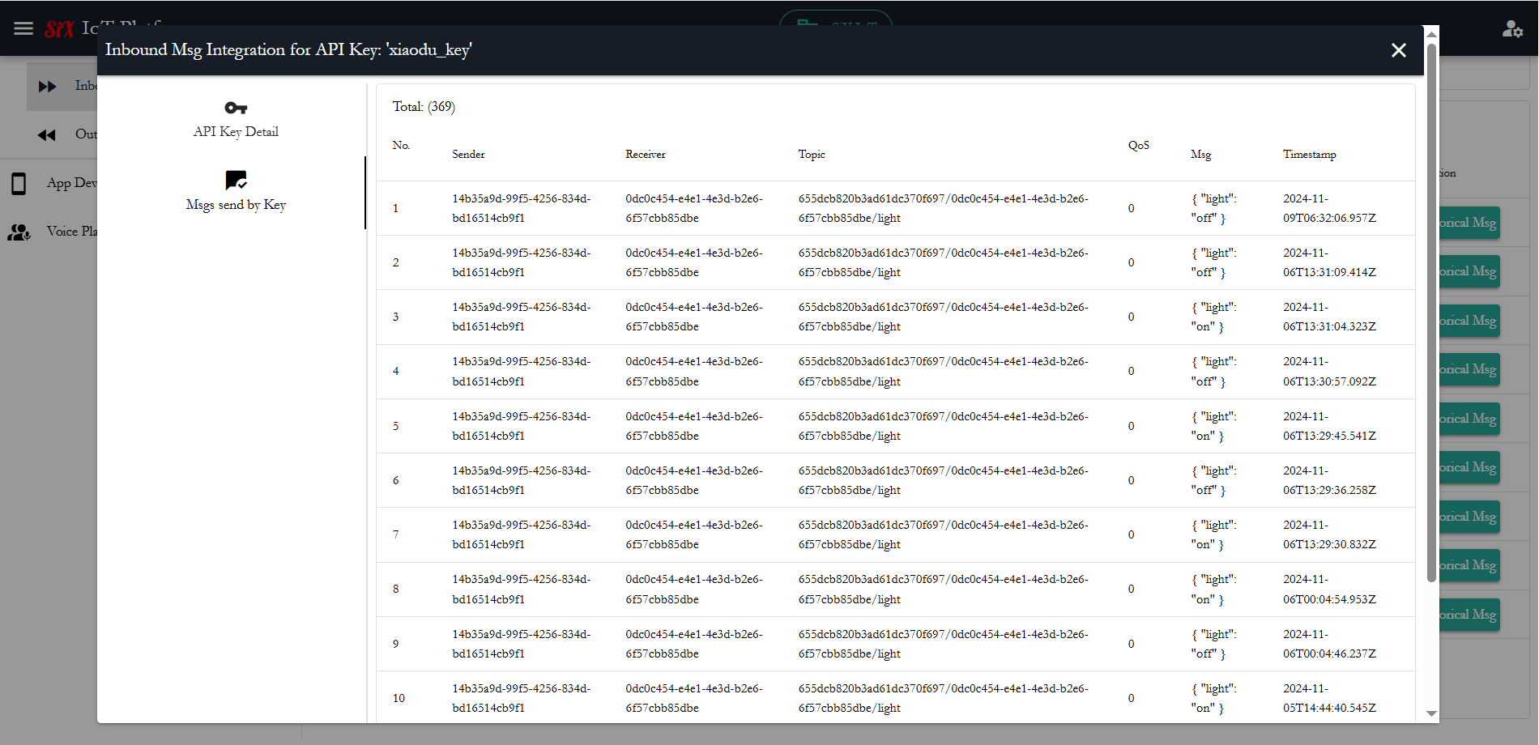The image size is (1539, 745).
Task: Click the Sender column header
Action: 468,155
